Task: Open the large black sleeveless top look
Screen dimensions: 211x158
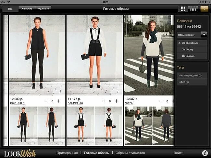Action: click(x=37, y=55)
